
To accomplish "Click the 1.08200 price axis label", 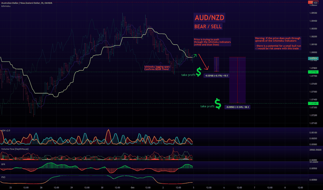I will click(313, 37).
